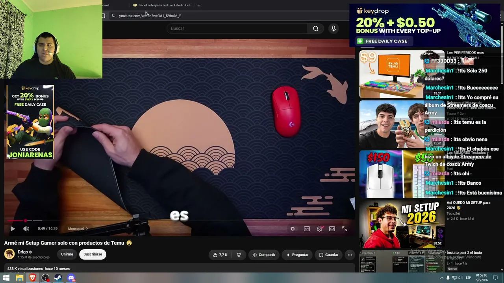504x283 pixels.
Task: Open Steam from the taskbar
Action: pyautogui.click(x=58, y=278)
